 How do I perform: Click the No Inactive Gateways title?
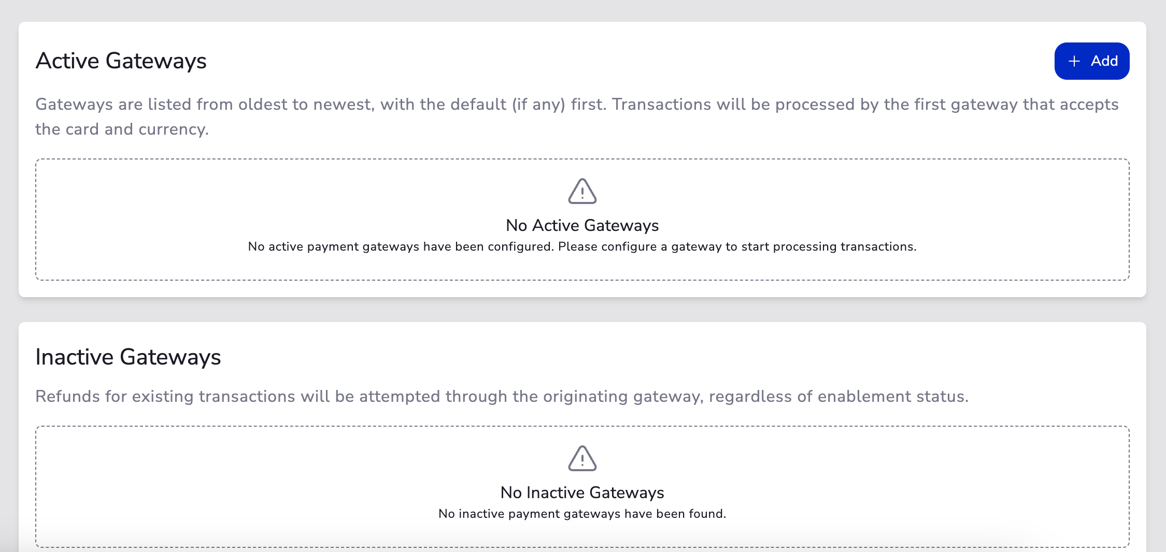tap(582, 493)
